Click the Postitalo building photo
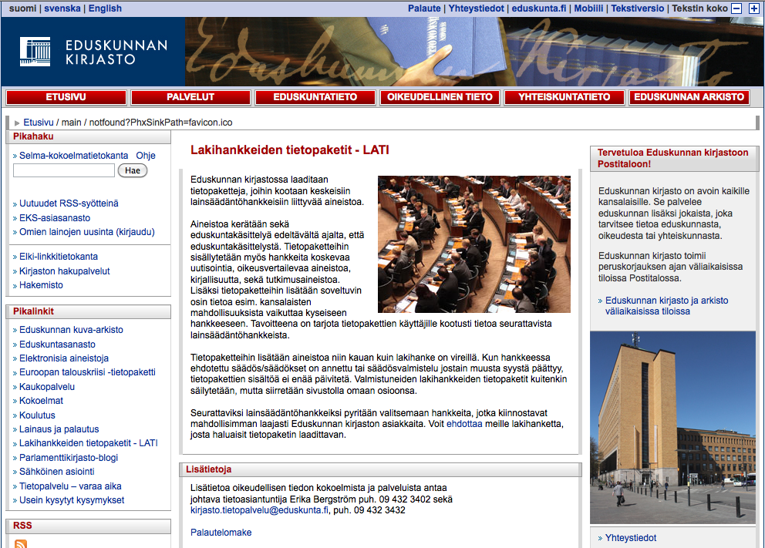This screenshot has width=765, height=548. point(672,428)
